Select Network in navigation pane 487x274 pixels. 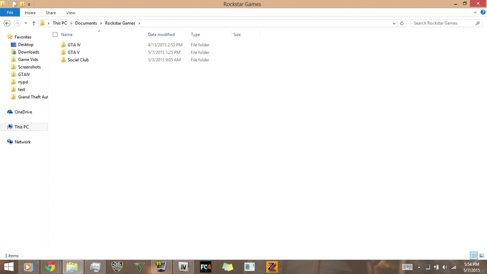click(22, 142)
